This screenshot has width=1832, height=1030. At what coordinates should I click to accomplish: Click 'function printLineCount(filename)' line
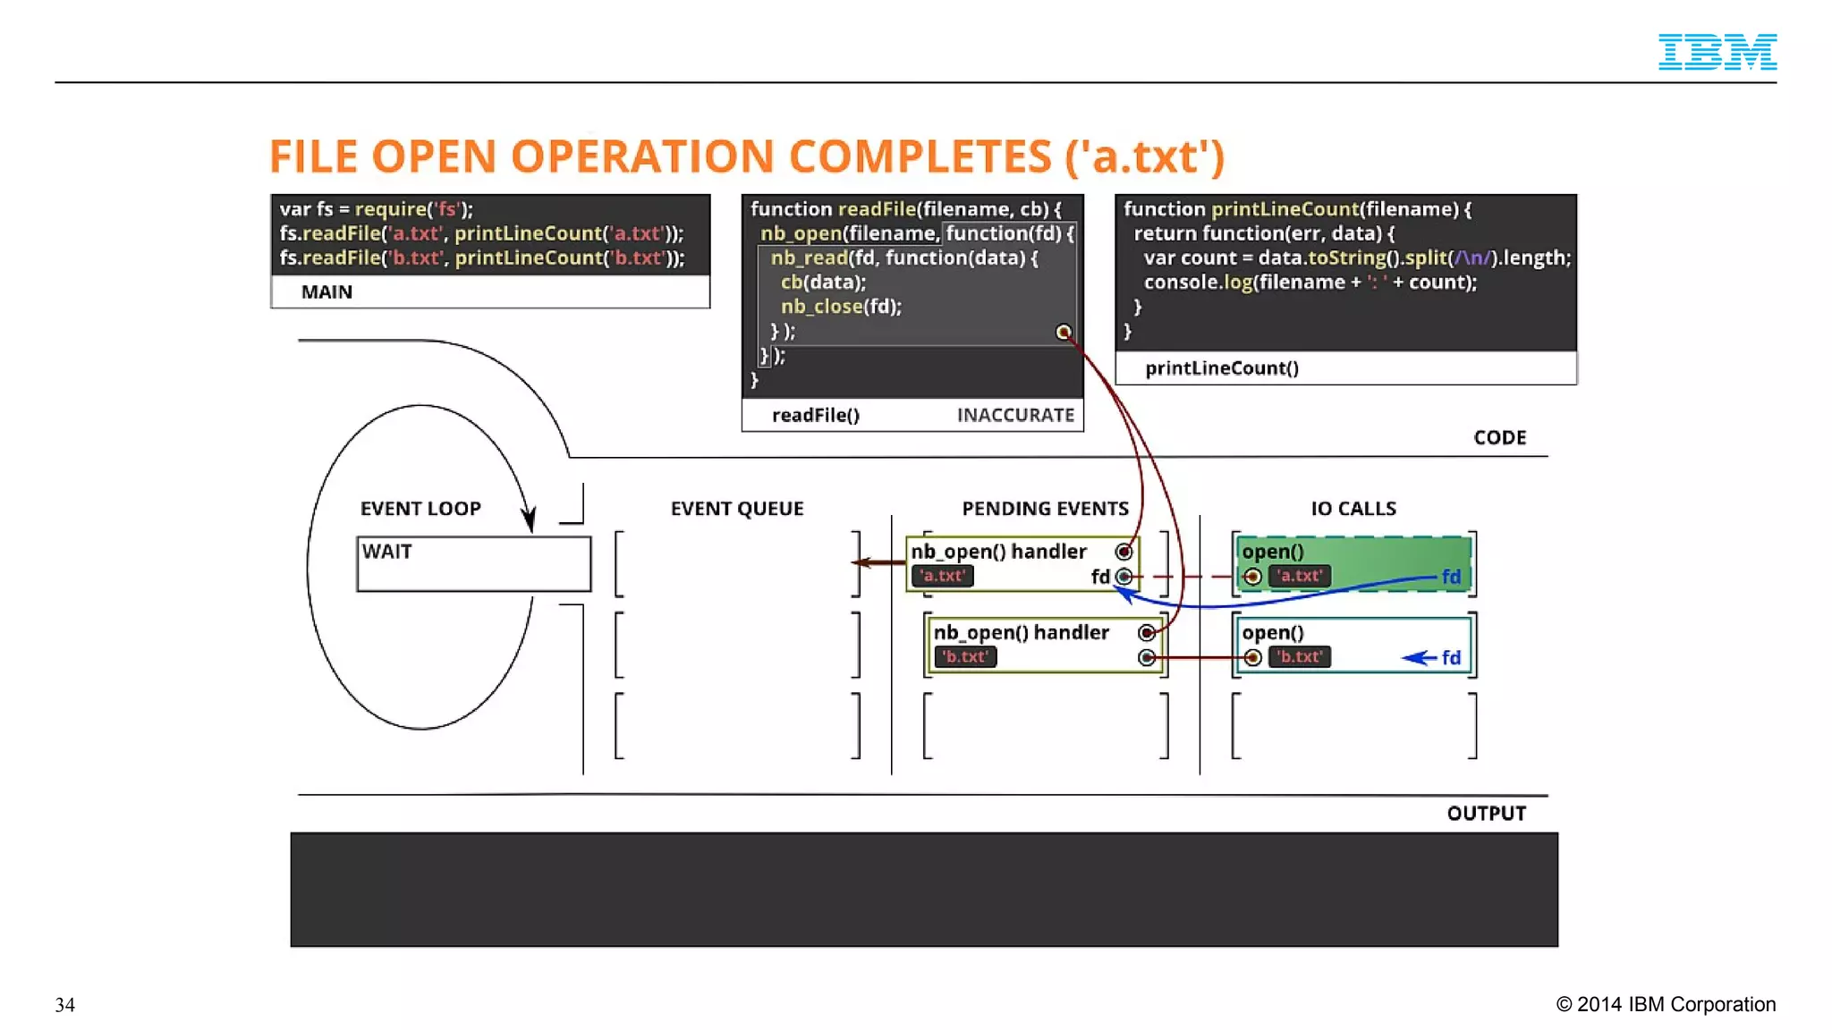click(1297, 208)
